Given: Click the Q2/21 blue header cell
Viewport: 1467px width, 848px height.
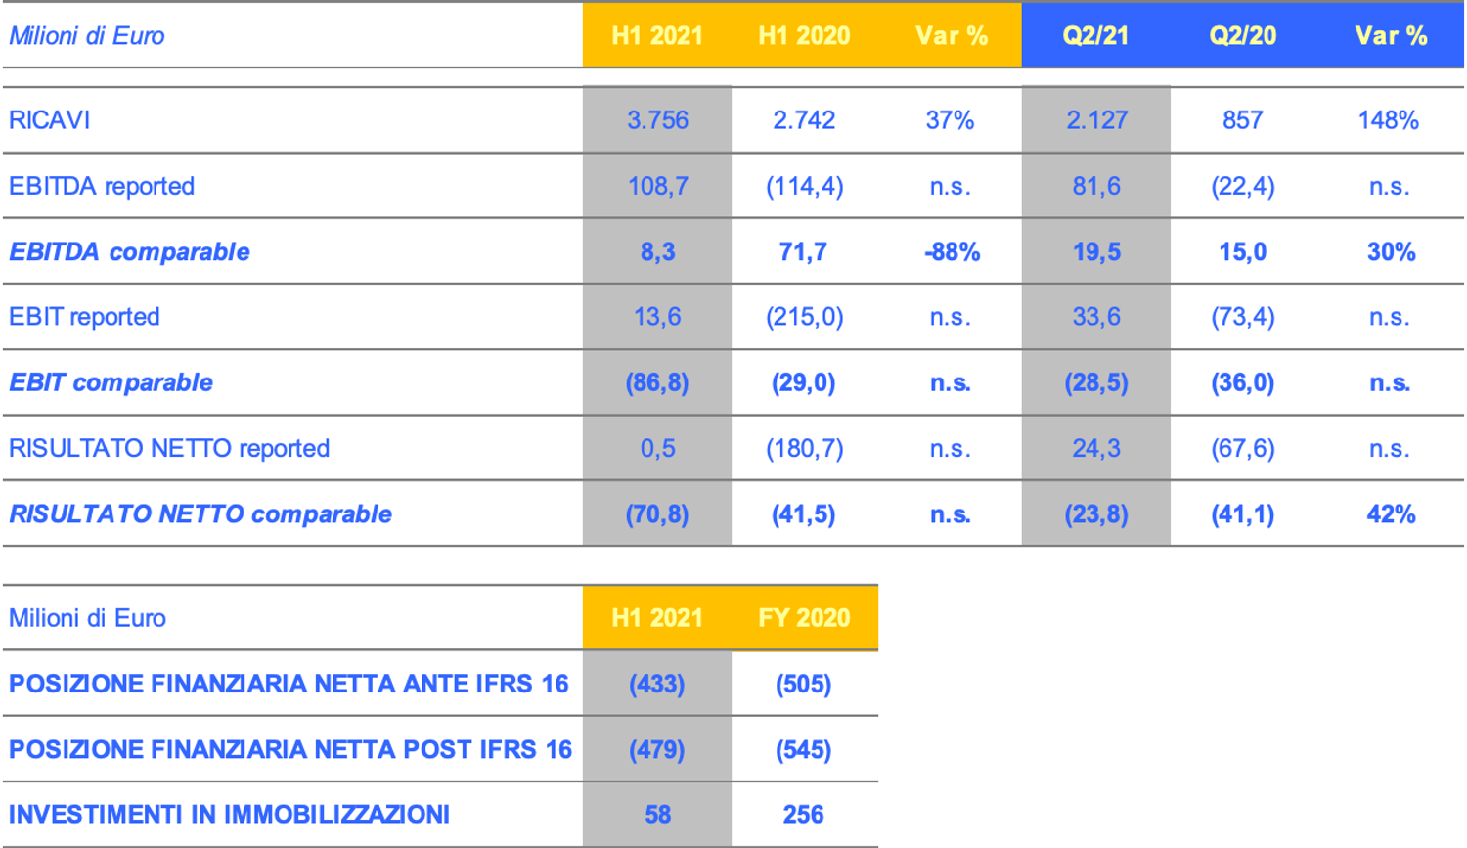Looking at the screenshot, I should coord(1095,36).
